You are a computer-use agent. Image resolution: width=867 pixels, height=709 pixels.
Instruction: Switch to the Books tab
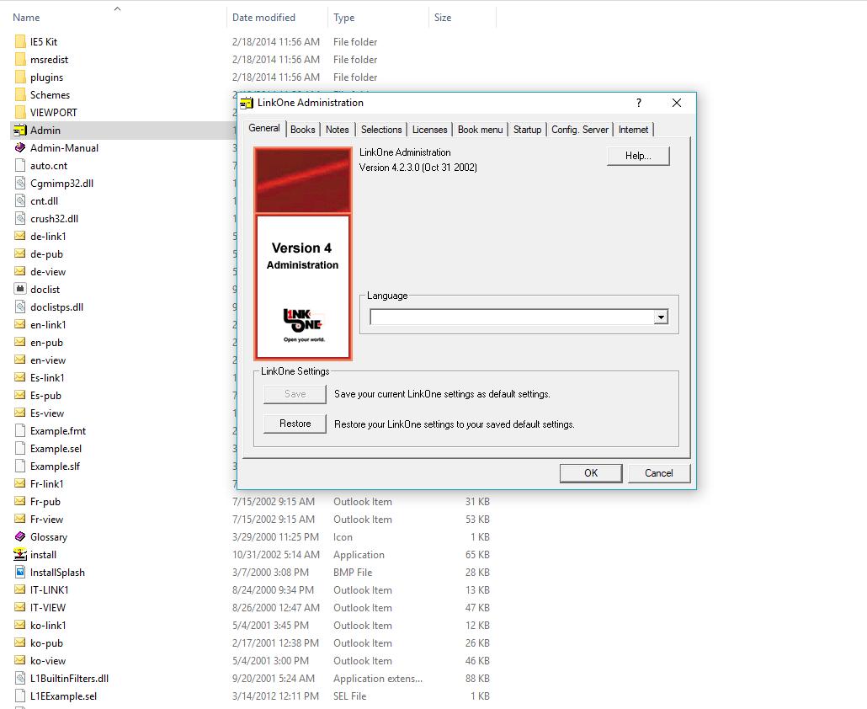tap(302, 130)
